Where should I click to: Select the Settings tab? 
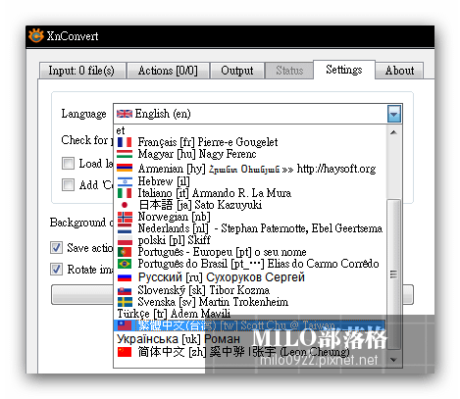coord(344,70)
